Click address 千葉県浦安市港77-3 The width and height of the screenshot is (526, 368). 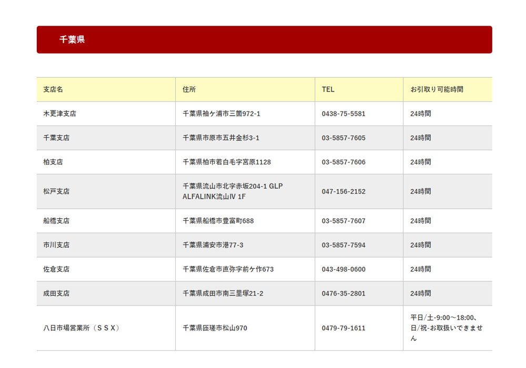tap(213, 245)
